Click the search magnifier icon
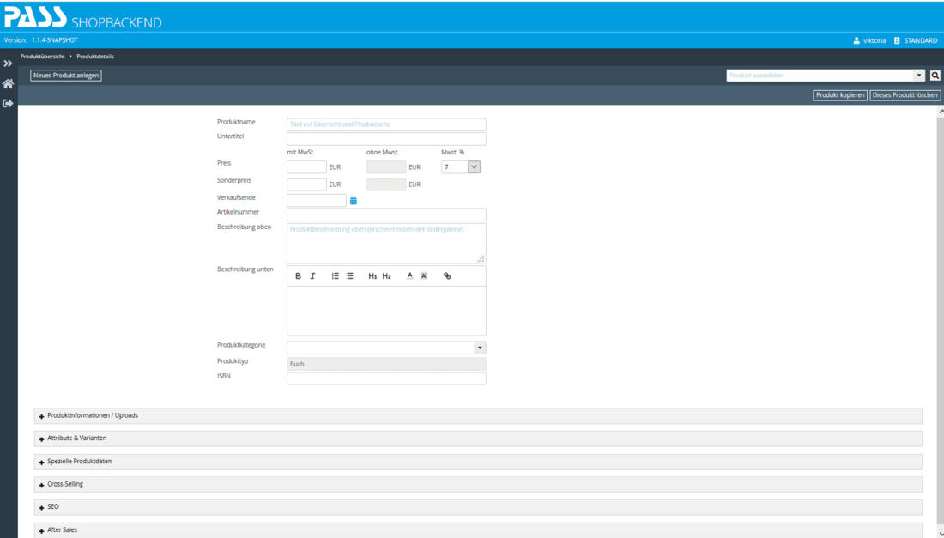 pos(935,76)
